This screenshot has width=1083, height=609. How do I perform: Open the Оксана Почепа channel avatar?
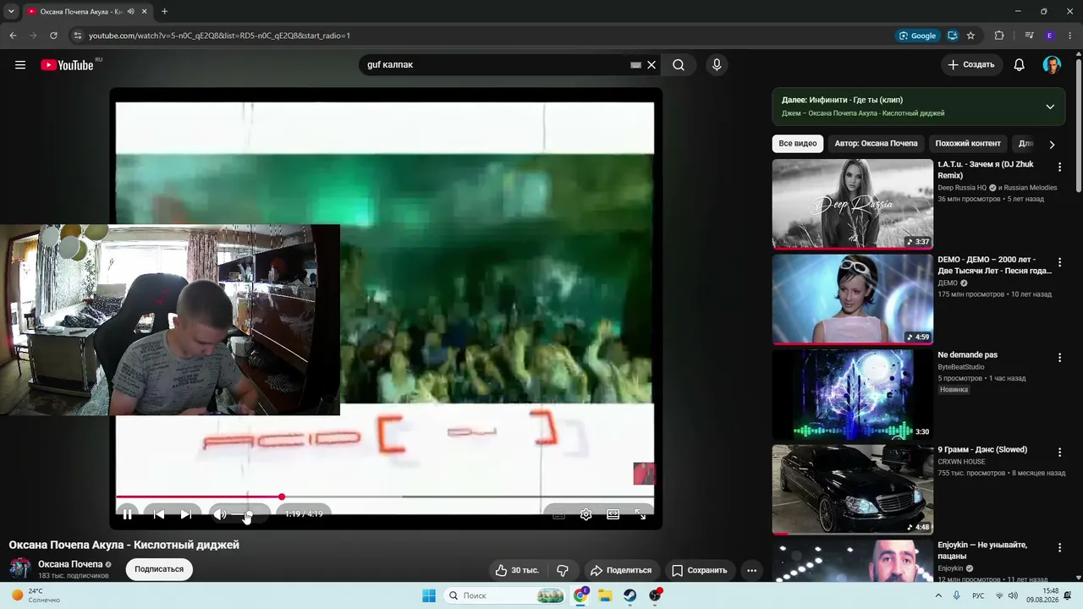20,568
